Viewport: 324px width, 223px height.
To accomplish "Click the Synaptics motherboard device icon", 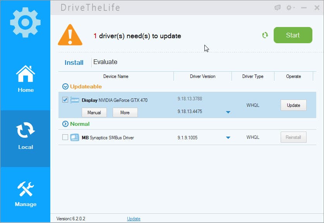I will tap(75, 137).
